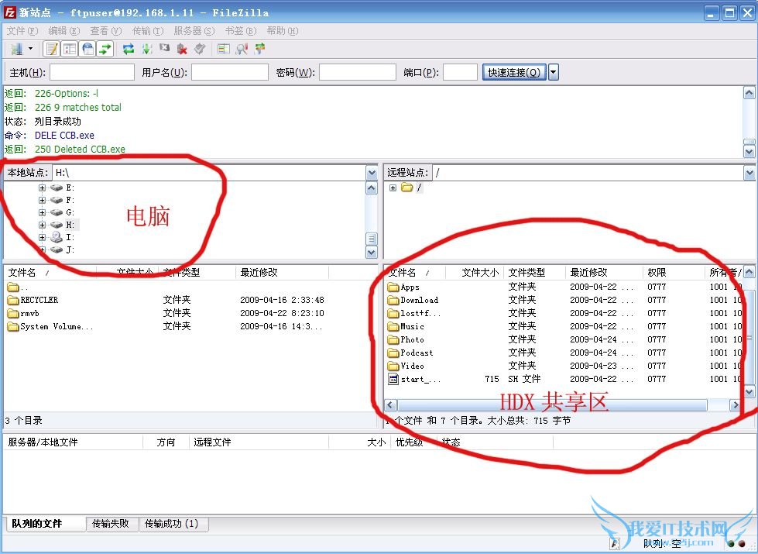Viewport: 758px width, 554px height.
Task: Select remote Video folder
Action: coord(412,366)
